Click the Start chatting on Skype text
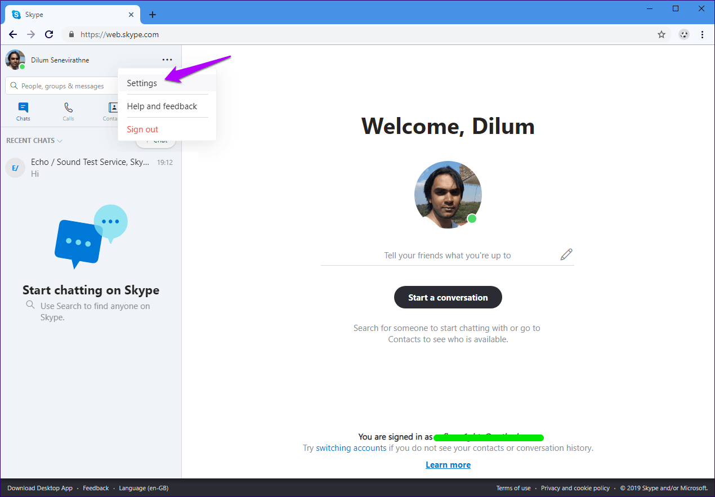The width and height of the screenshot is (715, 497). (91, 290)
